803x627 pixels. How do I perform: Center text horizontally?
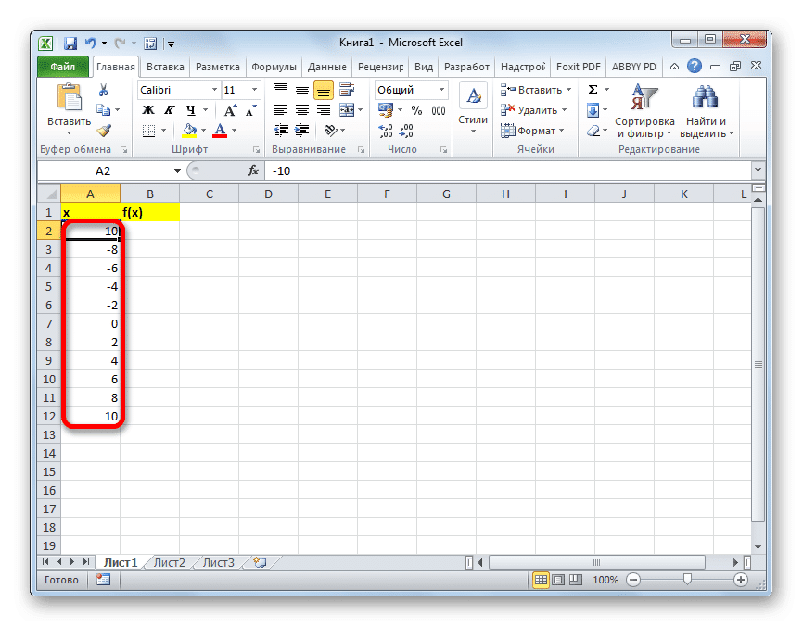302,110
